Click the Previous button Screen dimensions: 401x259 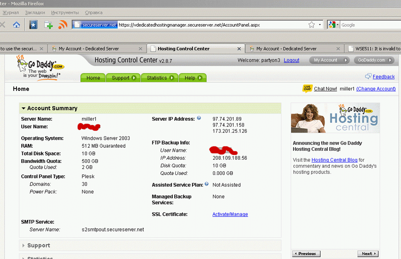pos(306,254)
